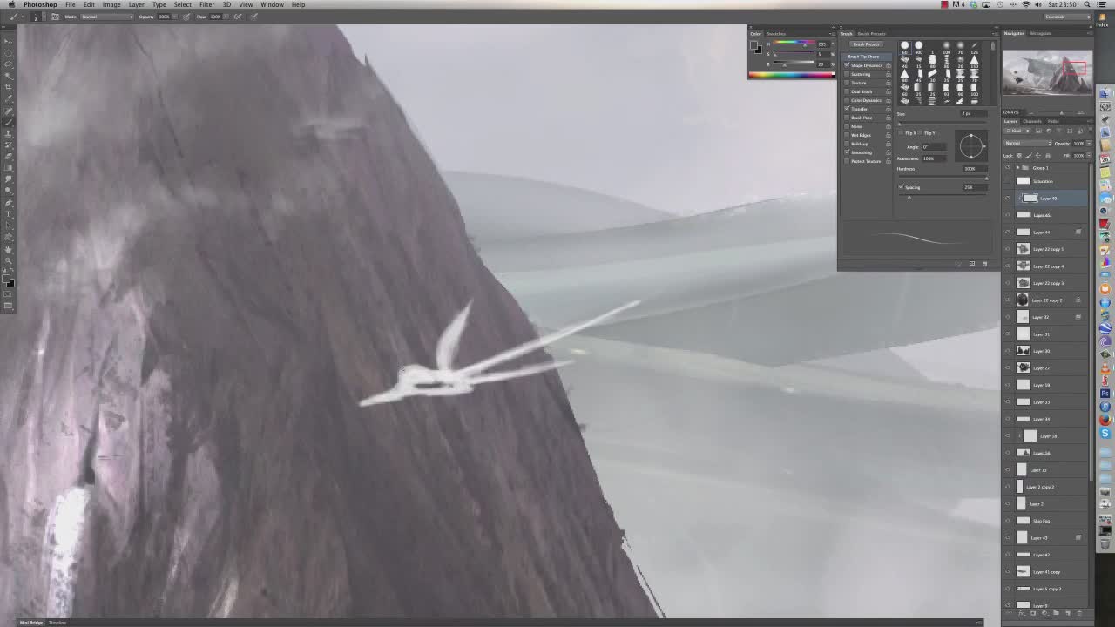This screenshot has width=1115, height=627.
Task: Toggle the Shape Dynamics checkbox
Action: pos(847,65)
